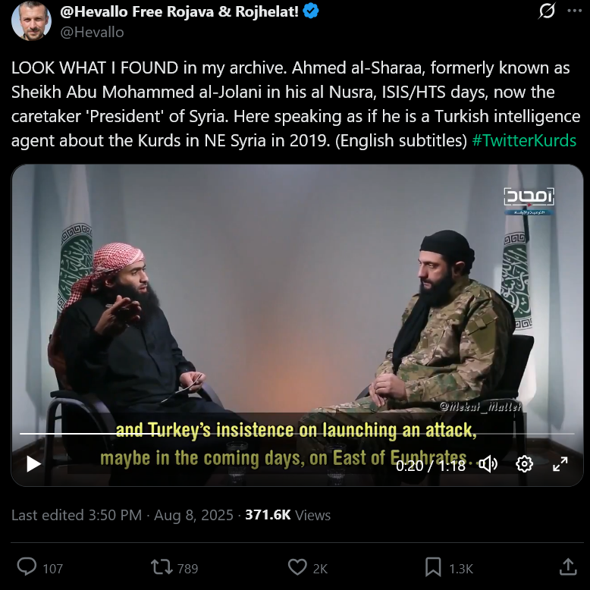Repost using the retweet icon
The image size is (590, 590).
pyautogui.click(x=162, y=567)
